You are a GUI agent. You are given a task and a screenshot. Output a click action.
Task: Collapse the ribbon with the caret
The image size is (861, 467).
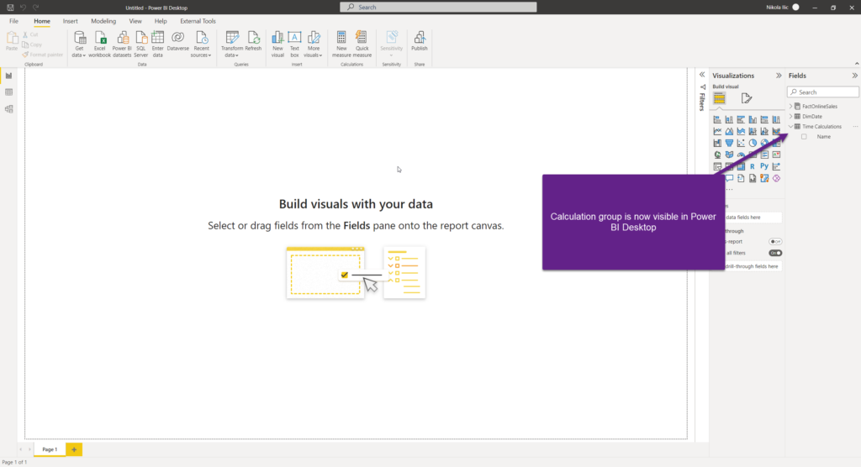pos(856,64)
